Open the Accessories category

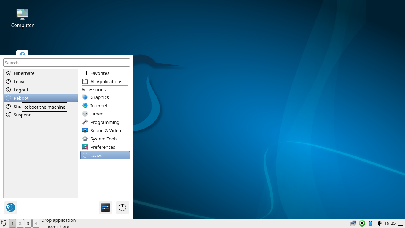(x=94, y=89)
